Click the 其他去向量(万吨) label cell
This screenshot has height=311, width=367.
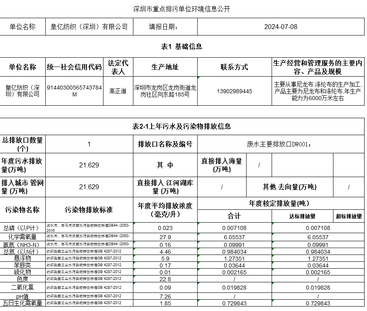tap(290, 187)
